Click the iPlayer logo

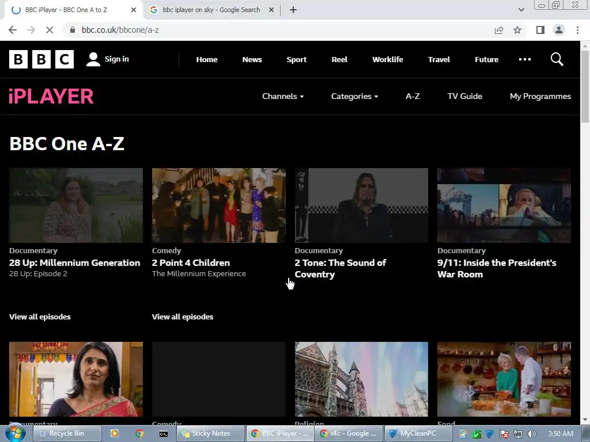pyautogui.click(x=51, y=96)
